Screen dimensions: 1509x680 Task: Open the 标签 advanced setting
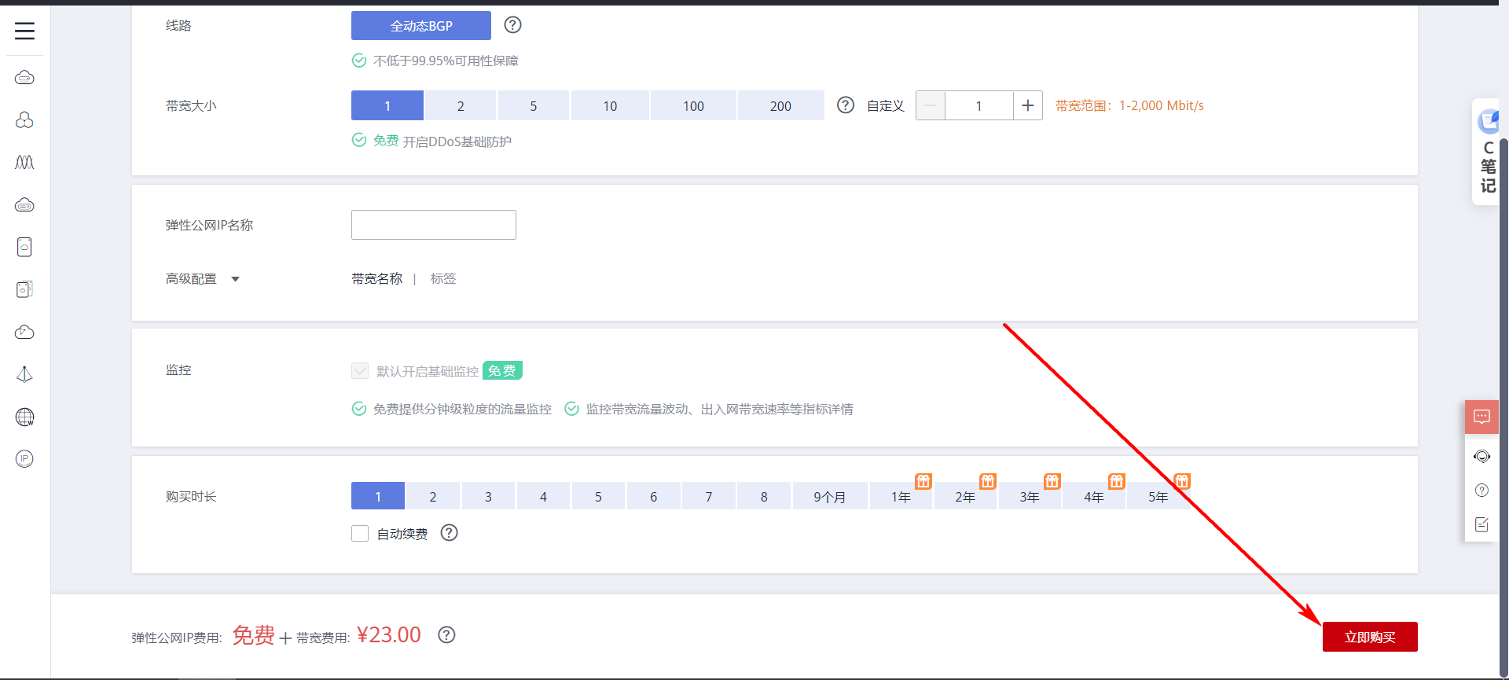[x=443, y=278]
